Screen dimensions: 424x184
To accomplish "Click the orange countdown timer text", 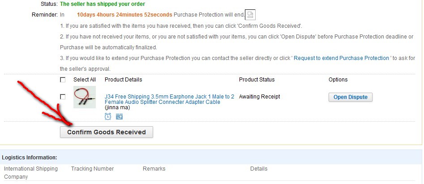I will [124, 15].
